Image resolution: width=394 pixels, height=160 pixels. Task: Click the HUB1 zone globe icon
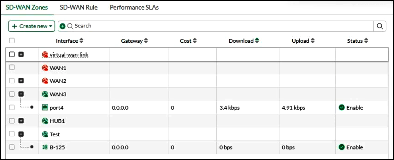point(45,121)
